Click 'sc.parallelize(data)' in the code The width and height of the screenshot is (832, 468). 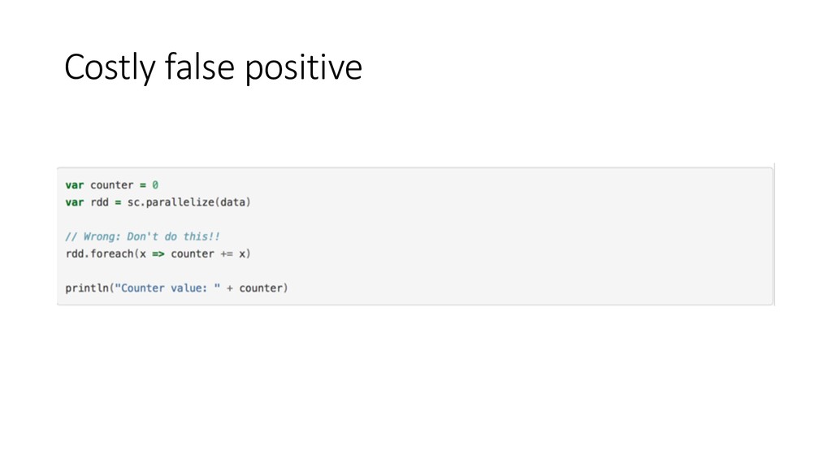pos(188,202)
